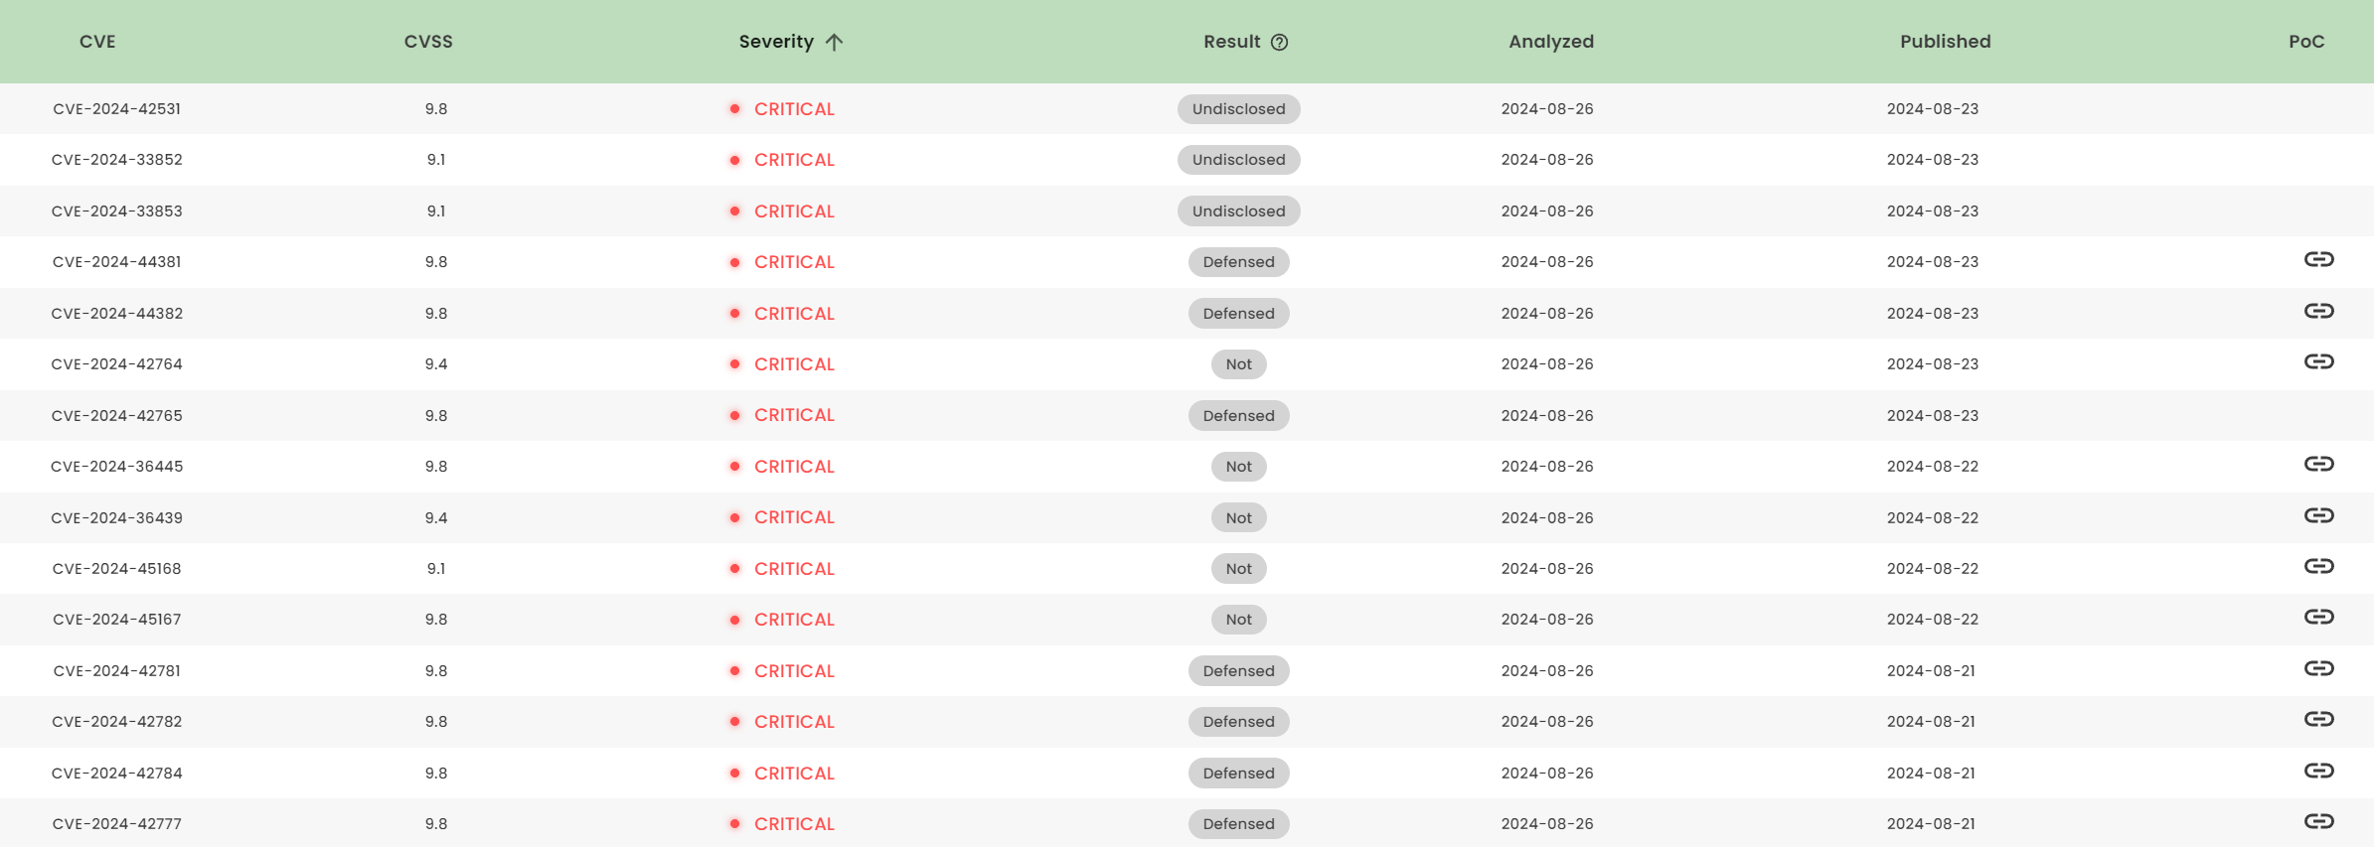Image resolution: width=2374 pixels, height=847 pixels.
Task: Sort by the Analyzed column header
Action: 1550,42
